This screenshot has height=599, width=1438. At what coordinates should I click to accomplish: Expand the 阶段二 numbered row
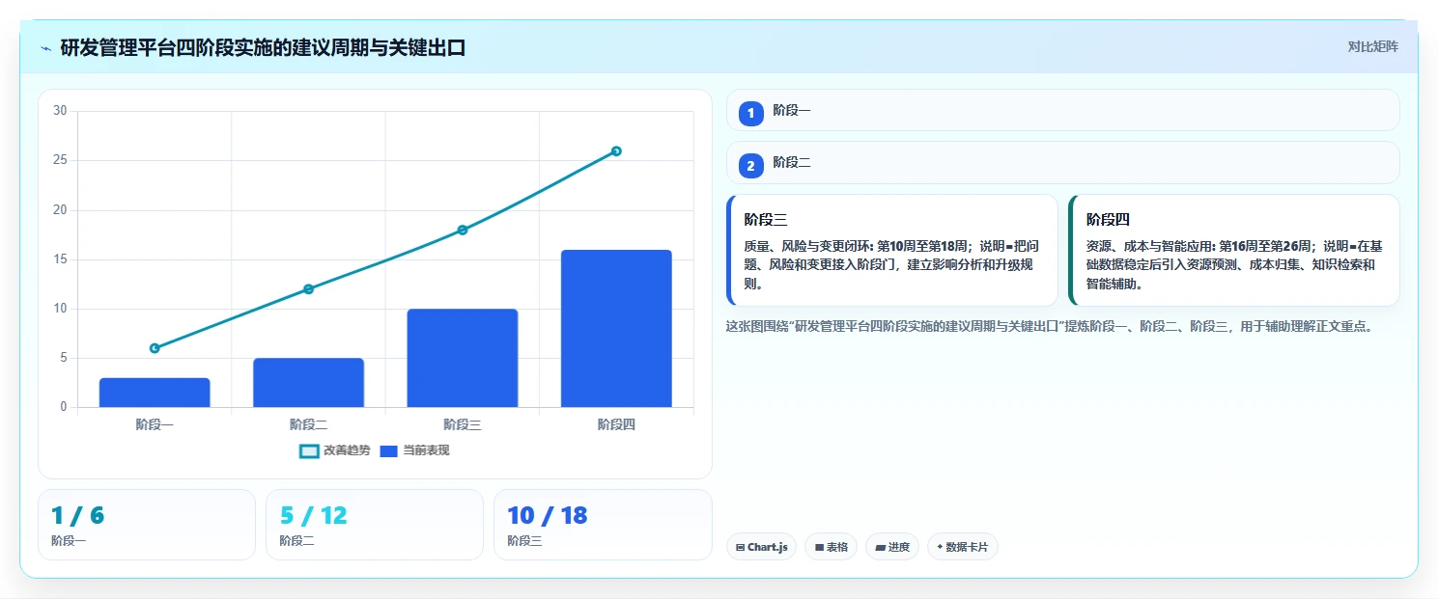(x=1062, y=162)
